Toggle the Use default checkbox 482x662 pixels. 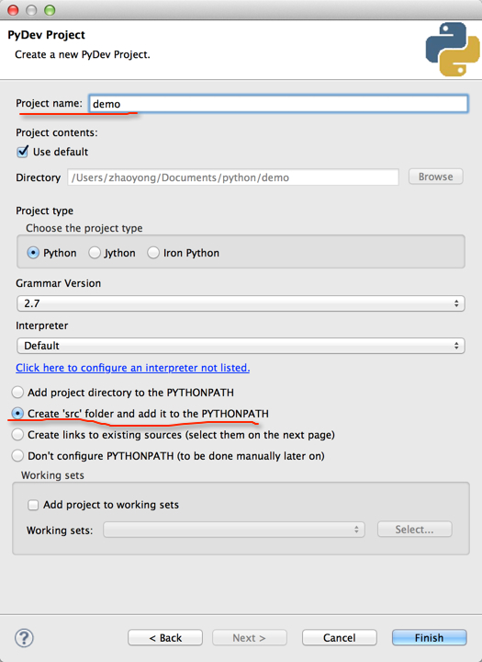click(22, 152)
